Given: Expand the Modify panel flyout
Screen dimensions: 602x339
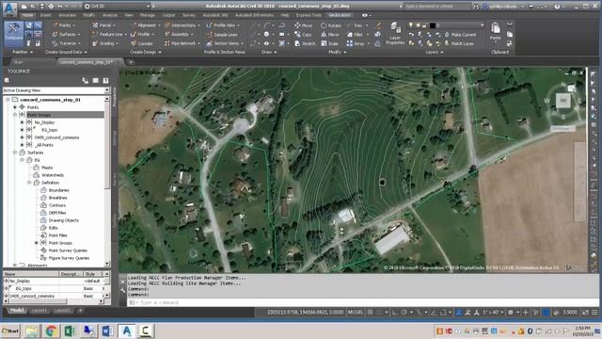Looking at the screenshot, I should pyautogui.click(x=338, y=52).
